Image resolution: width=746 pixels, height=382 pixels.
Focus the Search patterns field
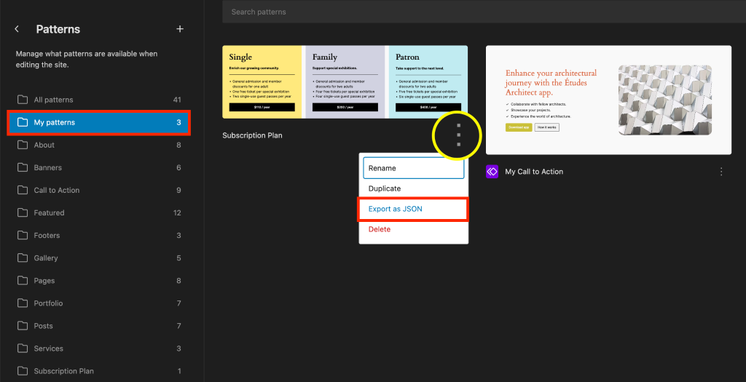[x=484, y=12]
